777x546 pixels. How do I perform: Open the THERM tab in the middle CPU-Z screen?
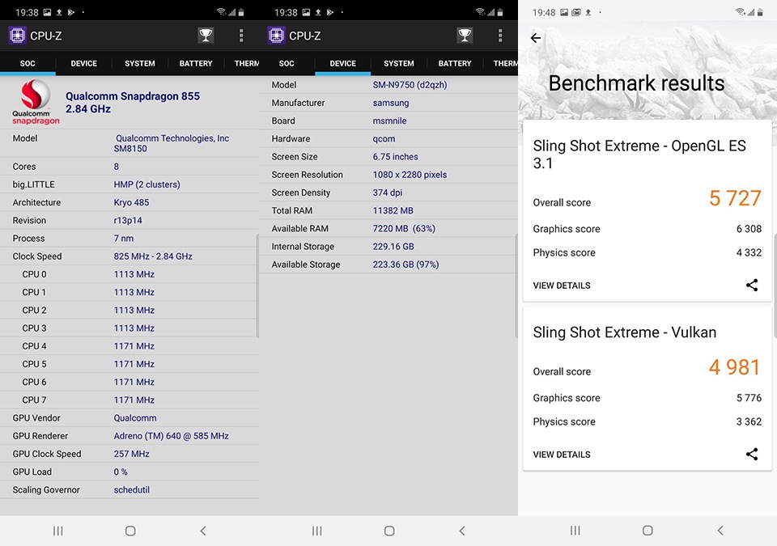pyautogui.click(x=501, y=63)
